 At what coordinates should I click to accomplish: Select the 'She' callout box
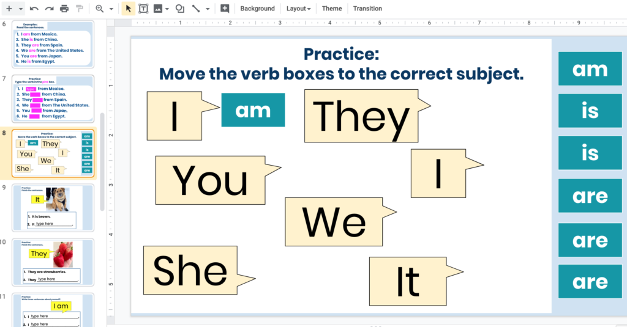190,270
